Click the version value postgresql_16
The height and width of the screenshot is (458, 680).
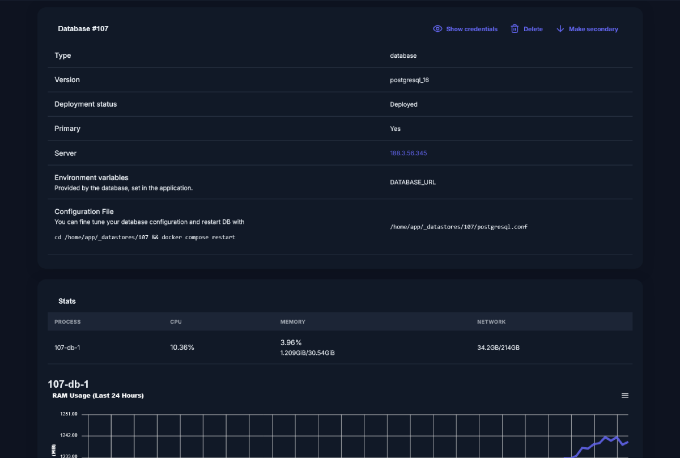click(410, 80)
